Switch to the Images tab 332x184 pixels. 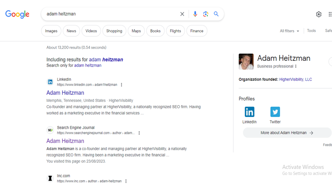click(x=51, y=31)
